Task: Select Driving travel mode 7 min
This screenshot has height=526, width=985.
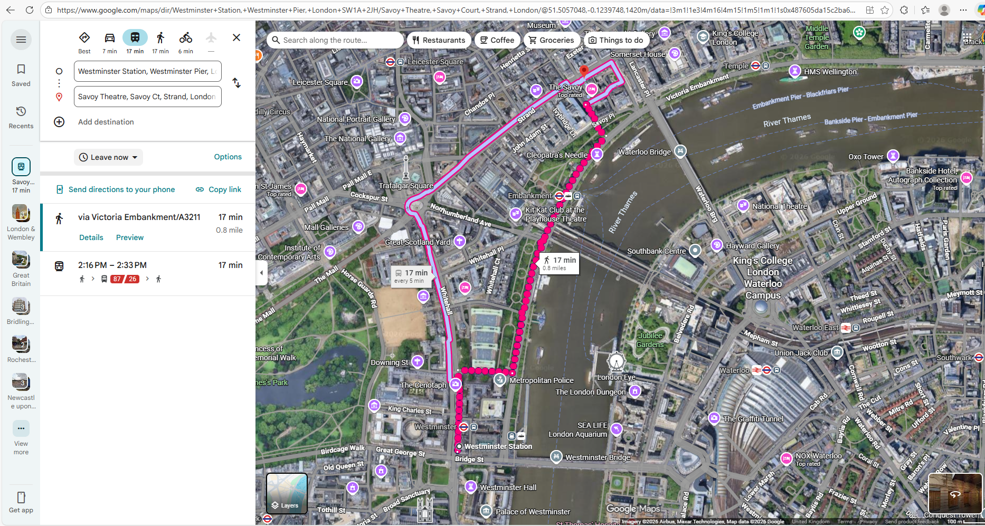Action: tap(110, 42)
